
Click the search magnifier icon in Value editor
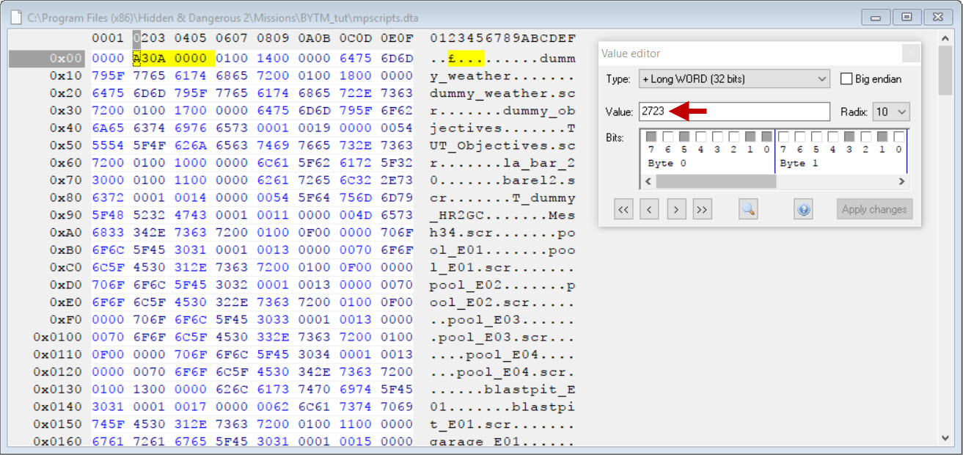pos(747,209)
